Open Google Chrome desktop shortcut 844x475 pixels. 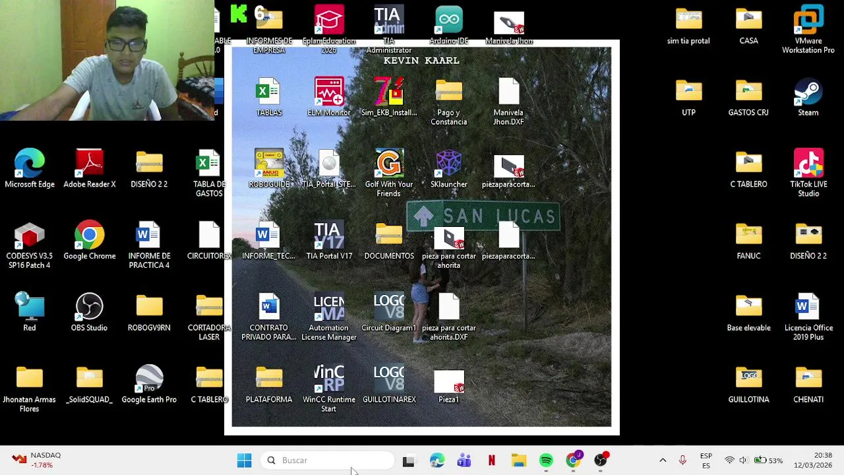(90, 241)
